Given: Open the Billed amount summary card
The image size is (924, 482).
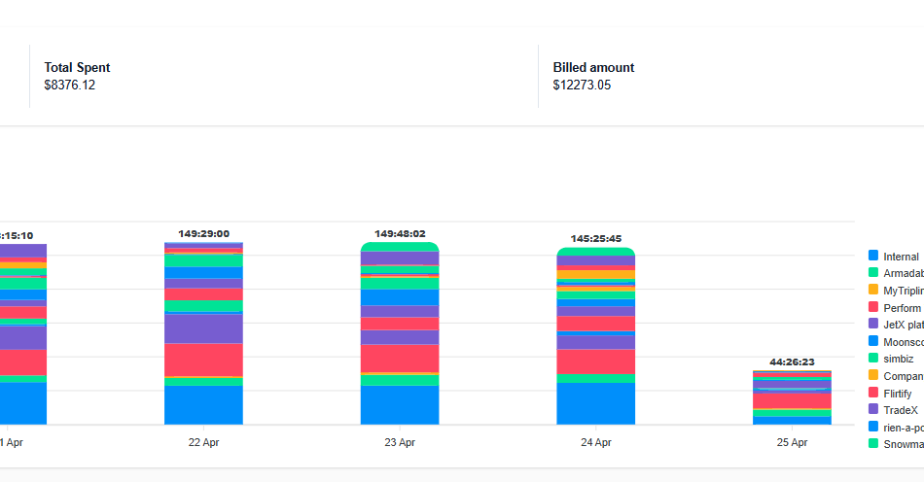Looking at the screenshot, I should 593,76.
